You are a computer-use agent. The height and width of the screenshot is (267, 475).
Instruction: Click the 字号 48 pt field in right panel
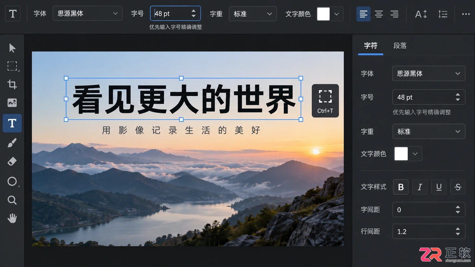(429, 97)
